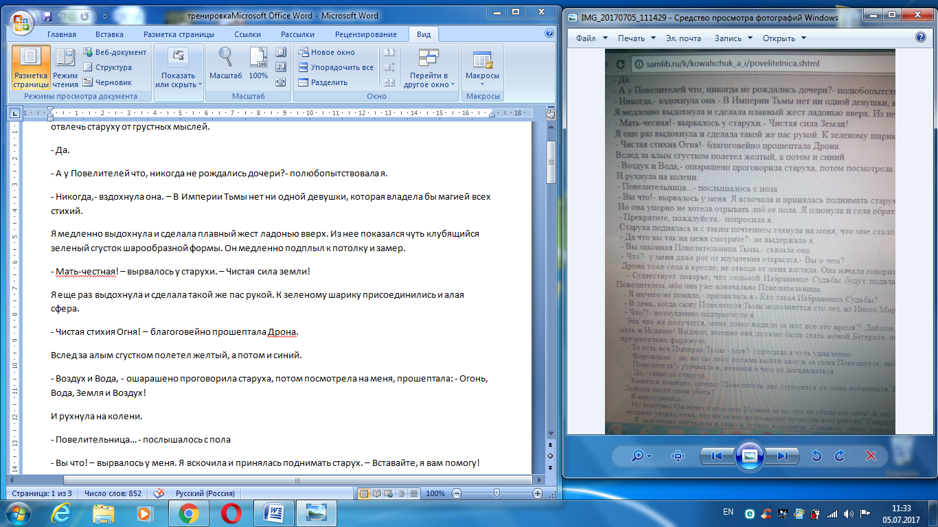Click proofing errors icon in status bar
Image resolution: width=938 pixels, height=527 pixels.
tap(159, 493)
